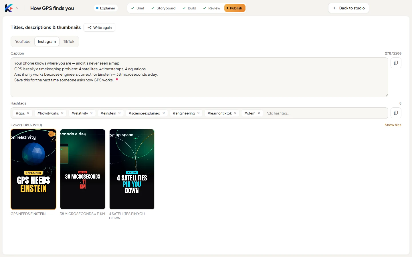
Task: Switch to the TikTok tab
Action: pyautogui.click(x=69, y=41)
